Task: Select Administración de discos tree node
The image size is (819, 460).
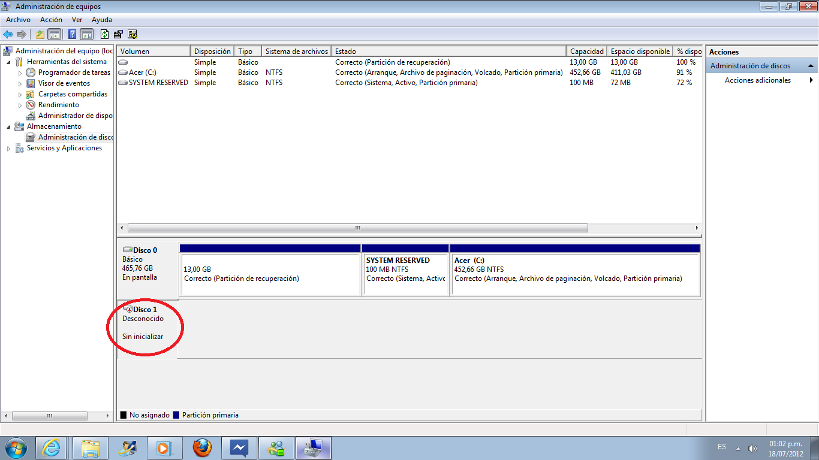Action: 70,137
